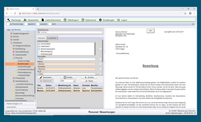Expand the Anlagenverwaltung tree node

pos(11,46)
